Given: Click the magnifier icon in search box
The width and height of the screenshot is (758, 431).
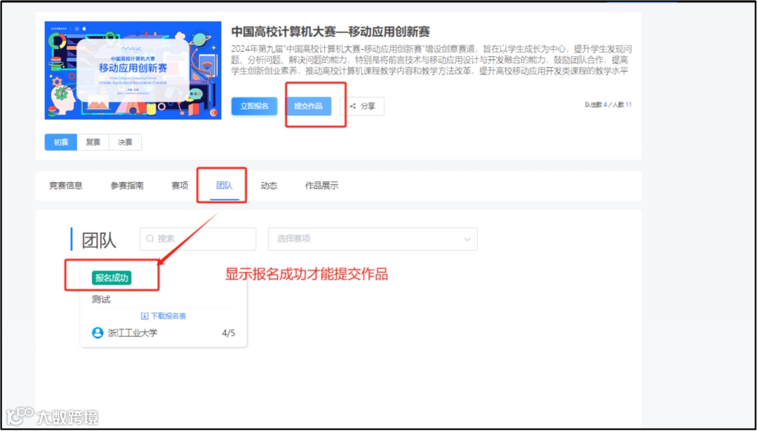Looking at the screenshot, I should (x=150, y=239).
